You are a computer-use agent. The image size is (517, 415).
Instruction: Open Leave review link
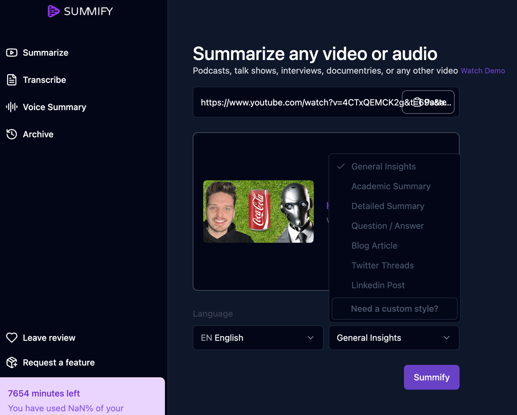49,338
